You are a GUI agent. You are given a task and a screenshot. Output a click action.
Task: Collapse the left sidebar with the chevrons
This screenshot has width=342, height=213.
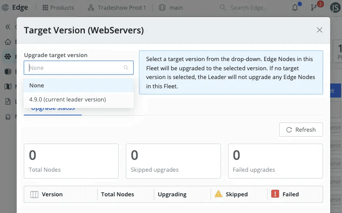pos(7,27)
